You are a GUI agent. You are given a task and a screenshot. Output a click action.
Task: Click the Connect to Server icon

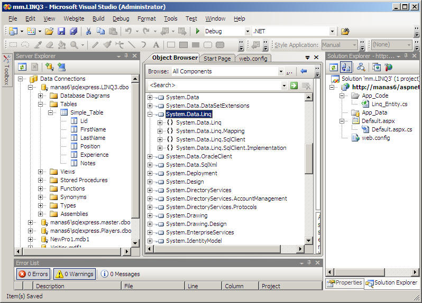click(x=62, y=67)
